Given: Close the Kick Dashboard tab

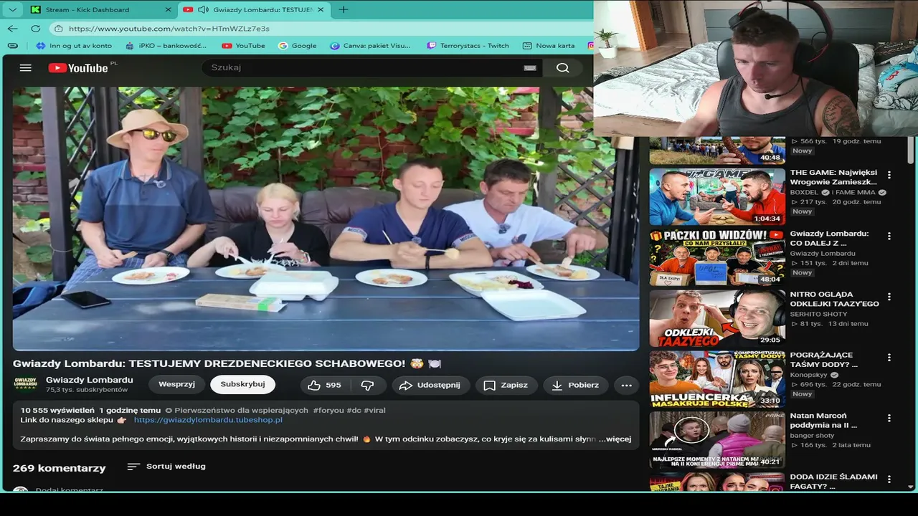Looking at the screenshot, I should point(169,9).
